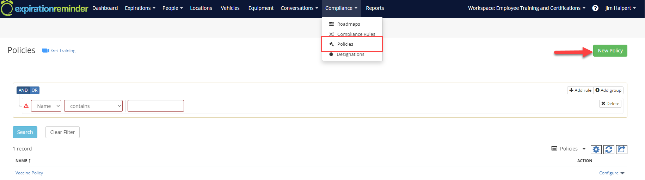Viewport: 645px width, 180px height.
Task: Refresh the policies list with the refresh icon
Action: [x=609, y=149]
